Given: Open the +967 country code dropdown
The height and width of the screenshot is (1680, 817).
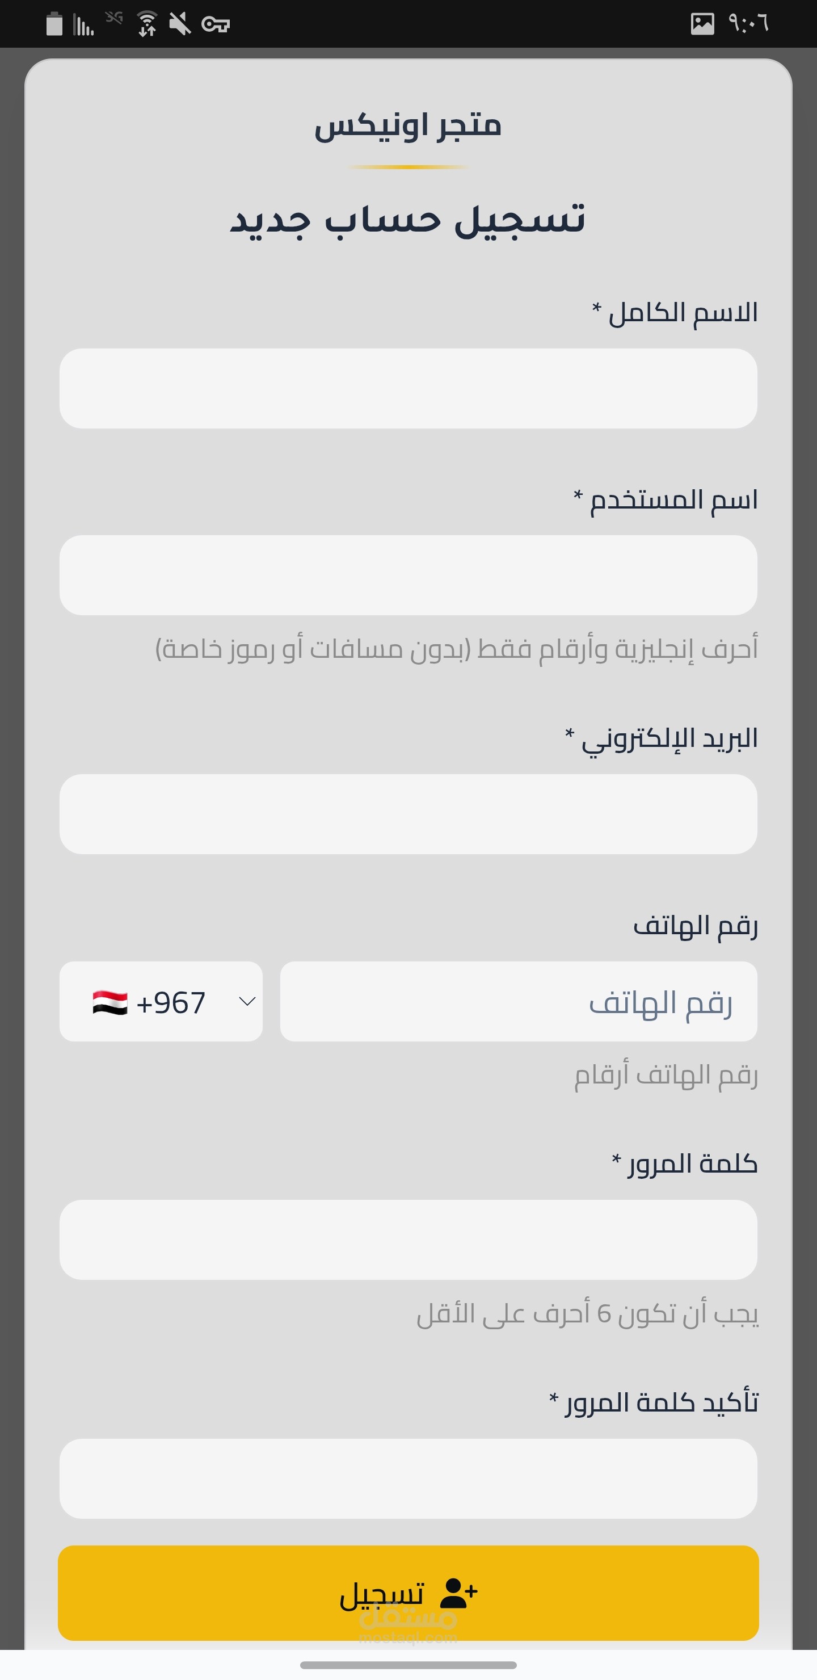Looking at the screenshot, I should [161, 1001].
